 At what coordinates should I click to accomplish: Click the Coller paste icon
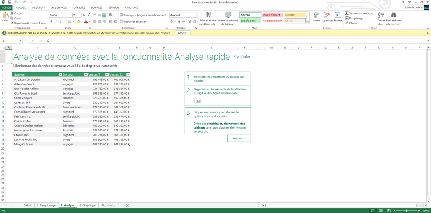tap(5, 16)
